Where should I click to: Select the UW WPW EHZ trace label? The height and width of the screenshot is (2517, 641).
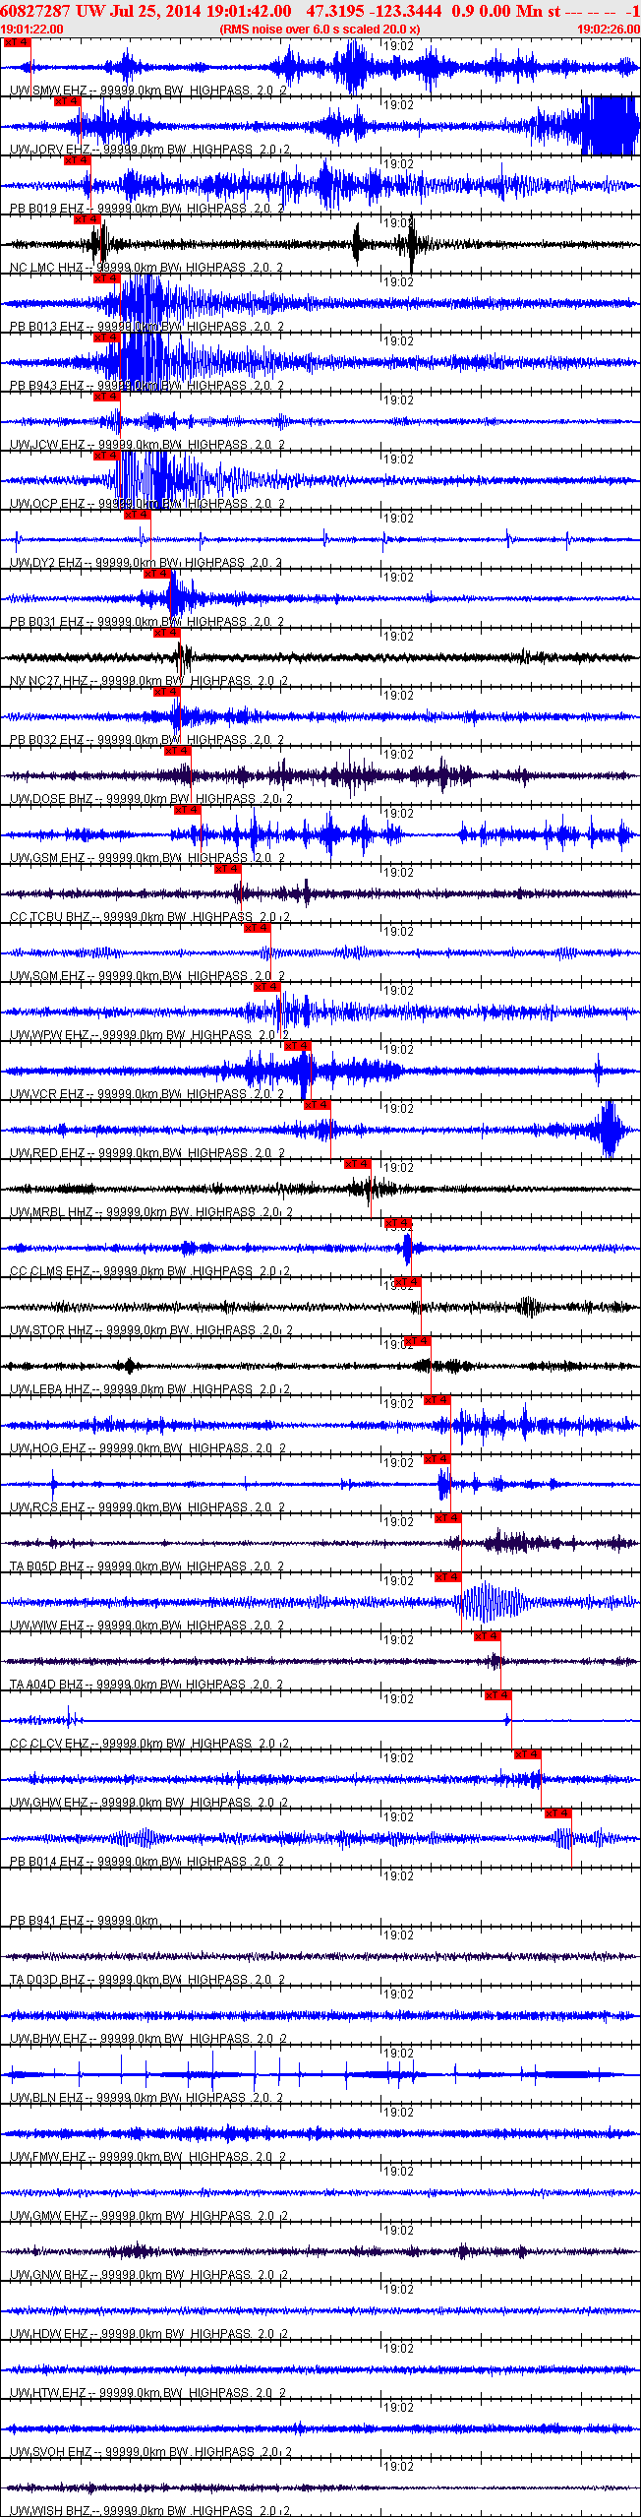[148, 1035]
